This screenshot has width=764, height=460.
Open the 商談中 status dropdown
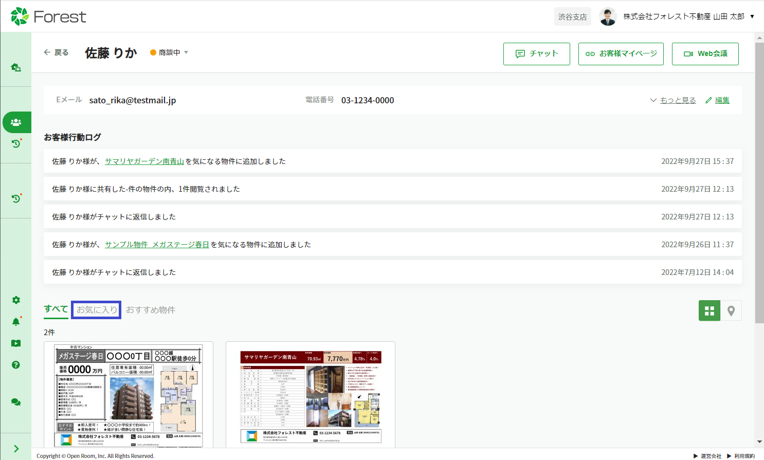(x=170, y=52)
